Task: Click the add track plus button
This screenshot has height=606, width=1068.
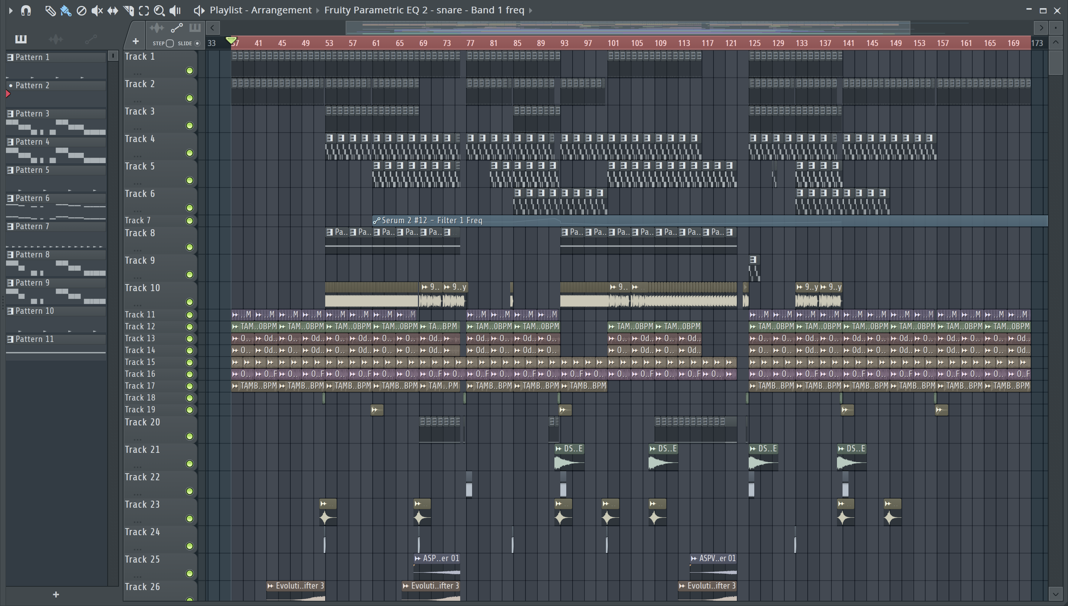Action: pyautogui.click(x=136, y=41)
